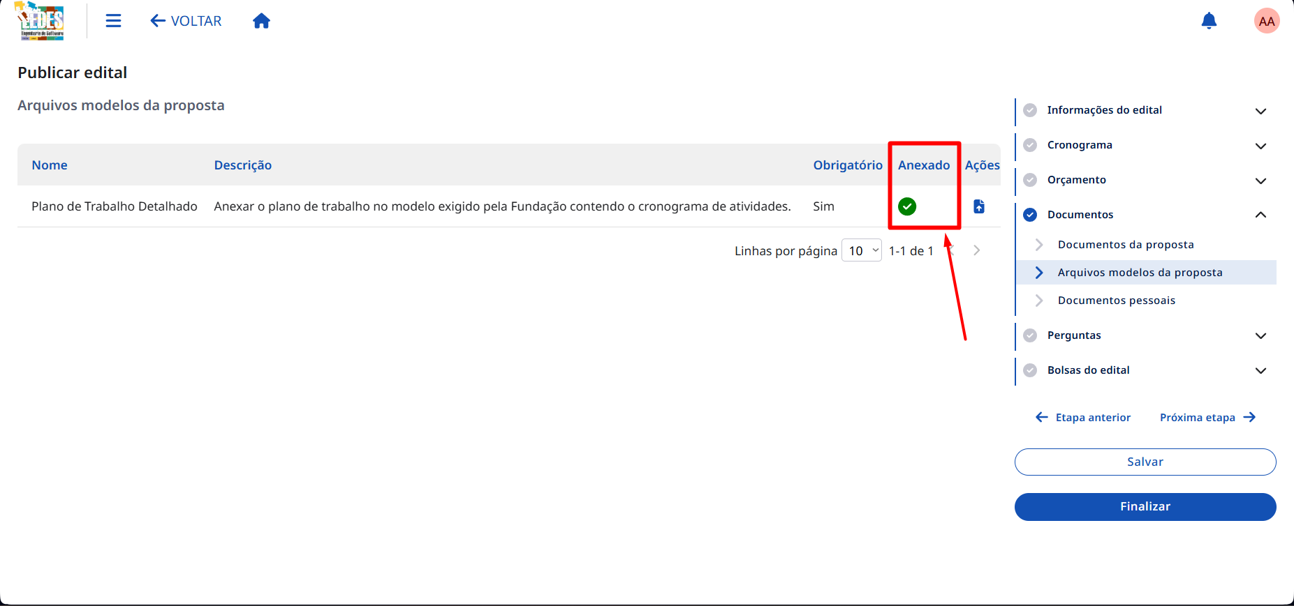
Task: Open the rows per page dropdown
Action: (862, 250)
